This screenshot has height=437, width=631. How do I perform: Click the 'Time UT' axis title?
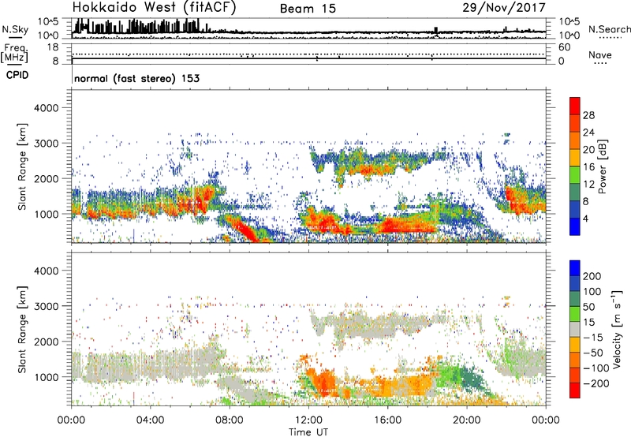click(308, 431)
